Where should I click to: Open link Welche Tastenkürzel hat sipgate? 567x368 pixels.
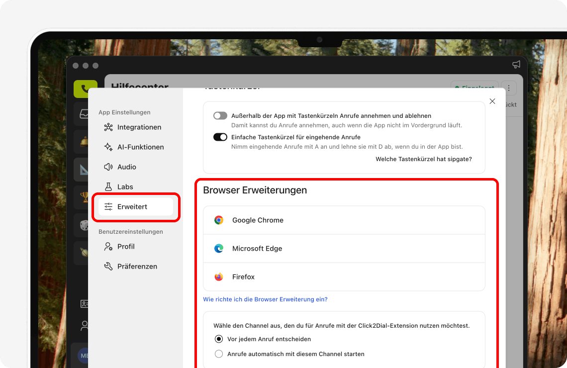[x=424, y=159]
